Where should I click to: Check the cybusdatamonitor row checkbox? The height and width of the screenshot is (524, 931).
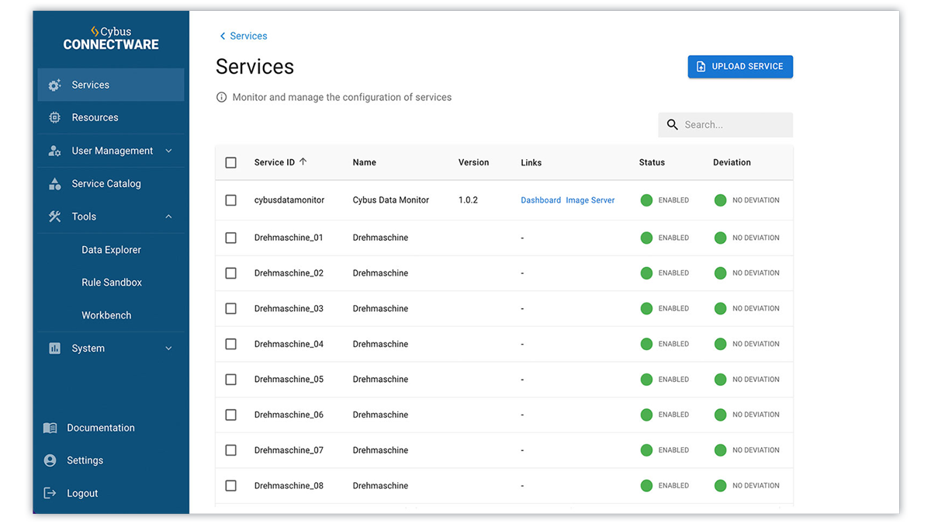click(x=230, y=200)
